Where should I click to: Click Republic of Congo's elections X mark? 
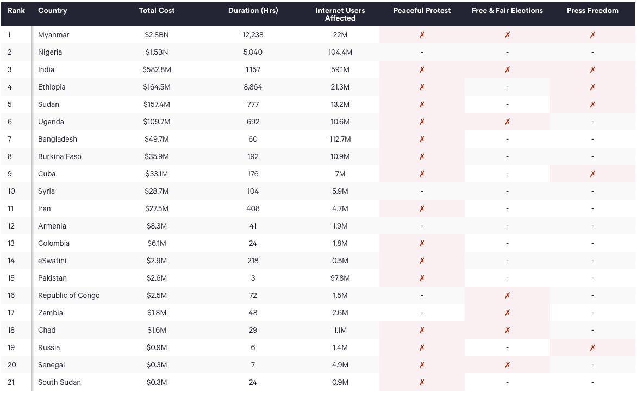coord(507,295)
